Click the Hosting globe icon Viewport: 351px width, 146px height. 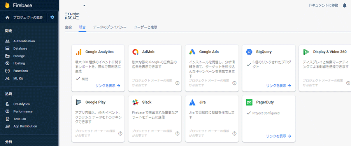pyautogui.click(x=7, y=63)
